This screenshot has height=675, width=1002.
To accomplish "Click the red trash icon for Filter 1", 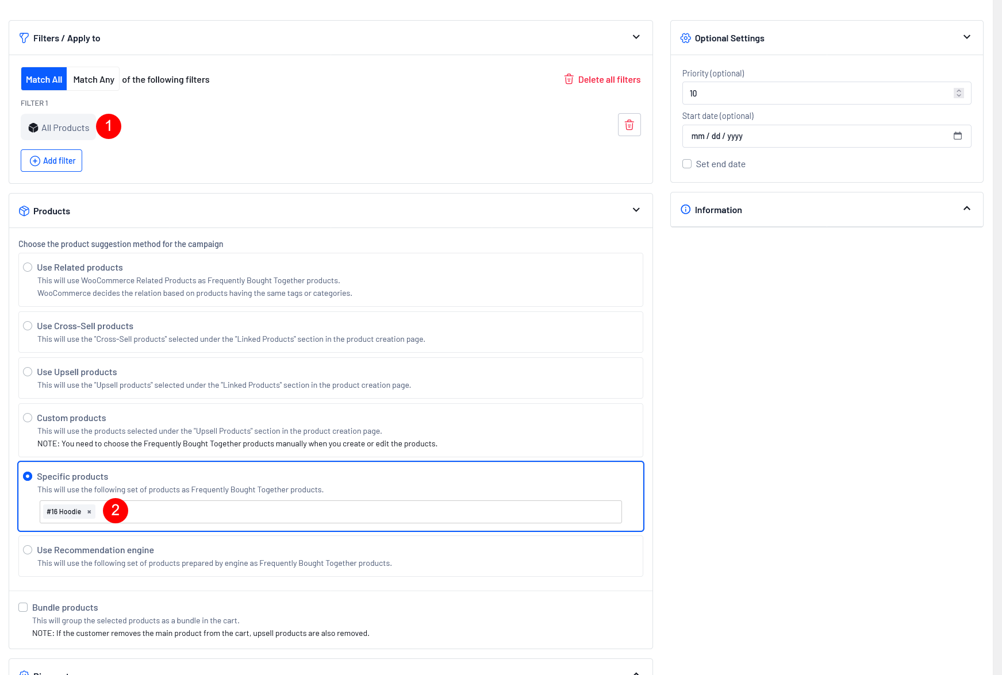I will click(x=629, y=125).
